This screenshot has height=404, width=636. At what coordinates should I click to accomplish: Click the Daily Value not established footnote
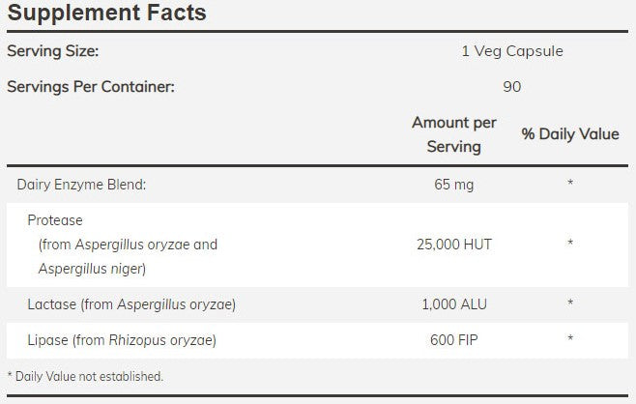tap(85, 376)
